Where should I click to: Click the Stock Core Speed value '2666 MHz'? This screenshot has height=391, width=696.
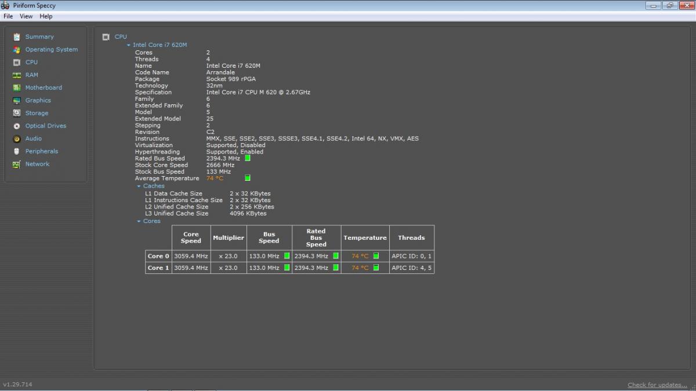point(220,165)
